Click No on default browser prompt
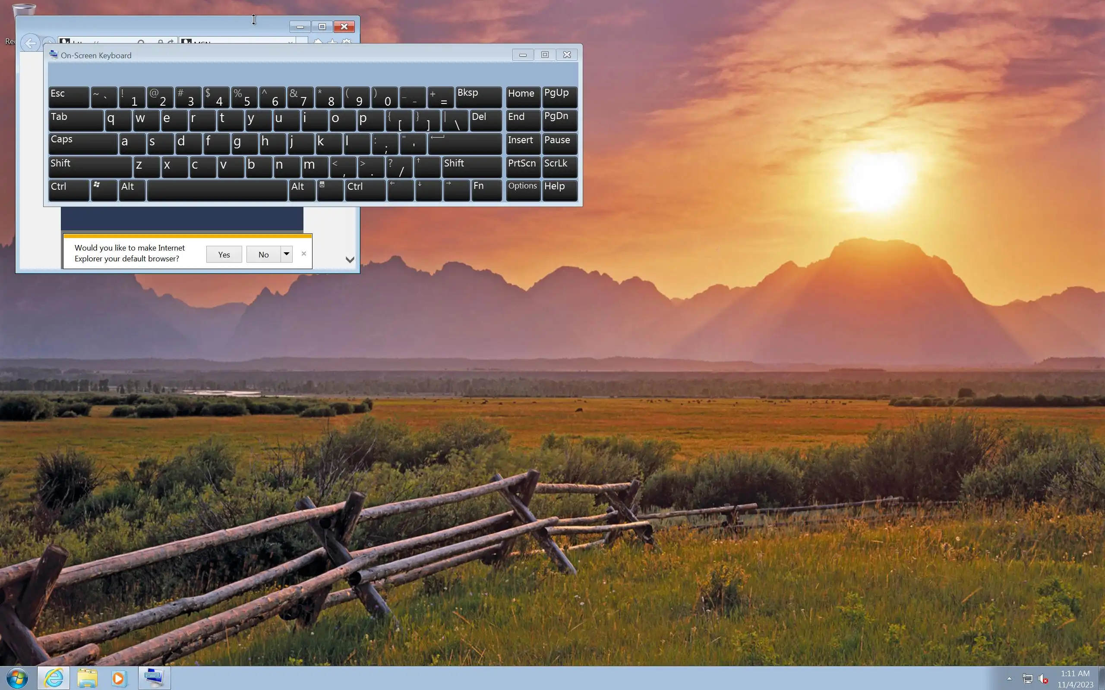 click(263, 254)
